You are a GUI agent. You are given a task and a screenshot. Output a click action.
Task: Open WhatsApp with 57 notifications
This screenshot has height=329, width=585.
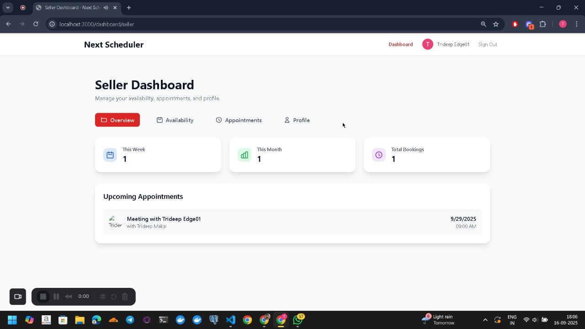[298, 320]
